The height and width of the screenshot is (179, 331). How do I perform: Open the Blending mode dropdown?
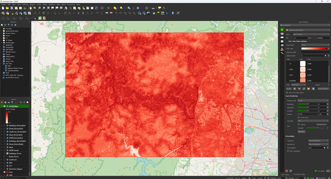(x=313, y=100)
